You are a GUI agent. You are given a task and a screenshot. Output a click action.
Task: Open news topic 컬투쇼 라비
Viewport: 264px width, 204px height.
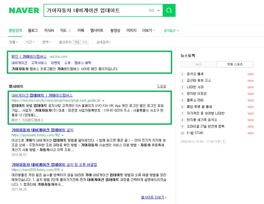pyautogui.click(x=195, y=100)
